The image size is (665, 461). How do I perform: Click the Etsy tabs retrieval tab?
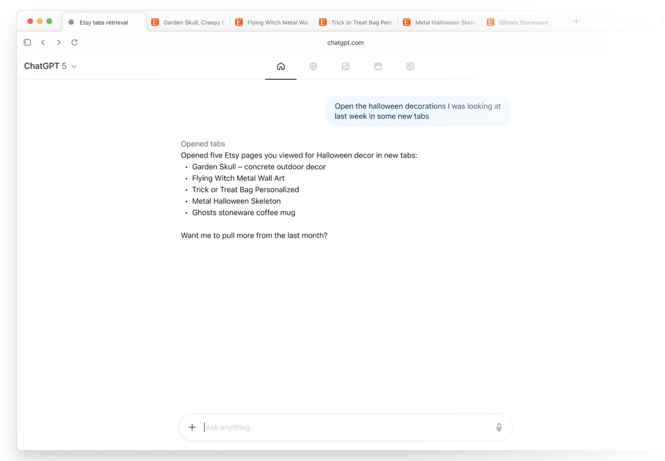pyautogui.click(x=102, y=22)
